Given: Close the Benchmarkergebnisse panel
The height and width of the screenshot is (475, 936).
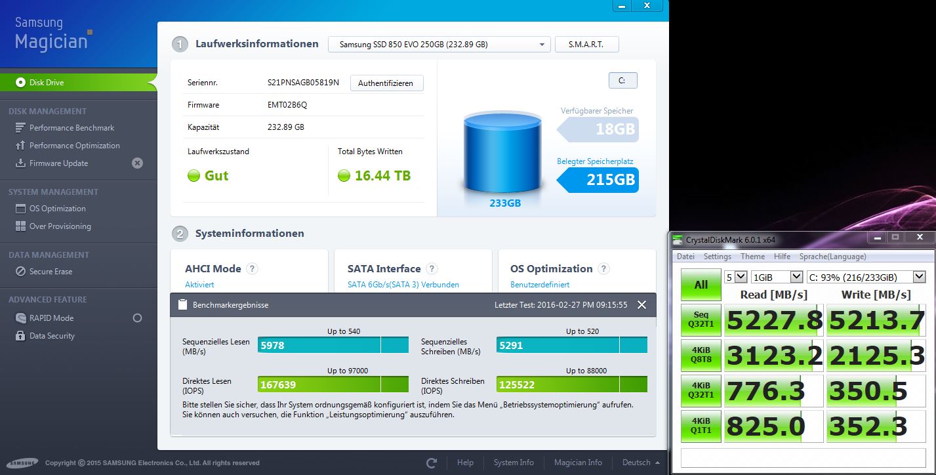Looking at the screenshot, I should click(641, 304).
